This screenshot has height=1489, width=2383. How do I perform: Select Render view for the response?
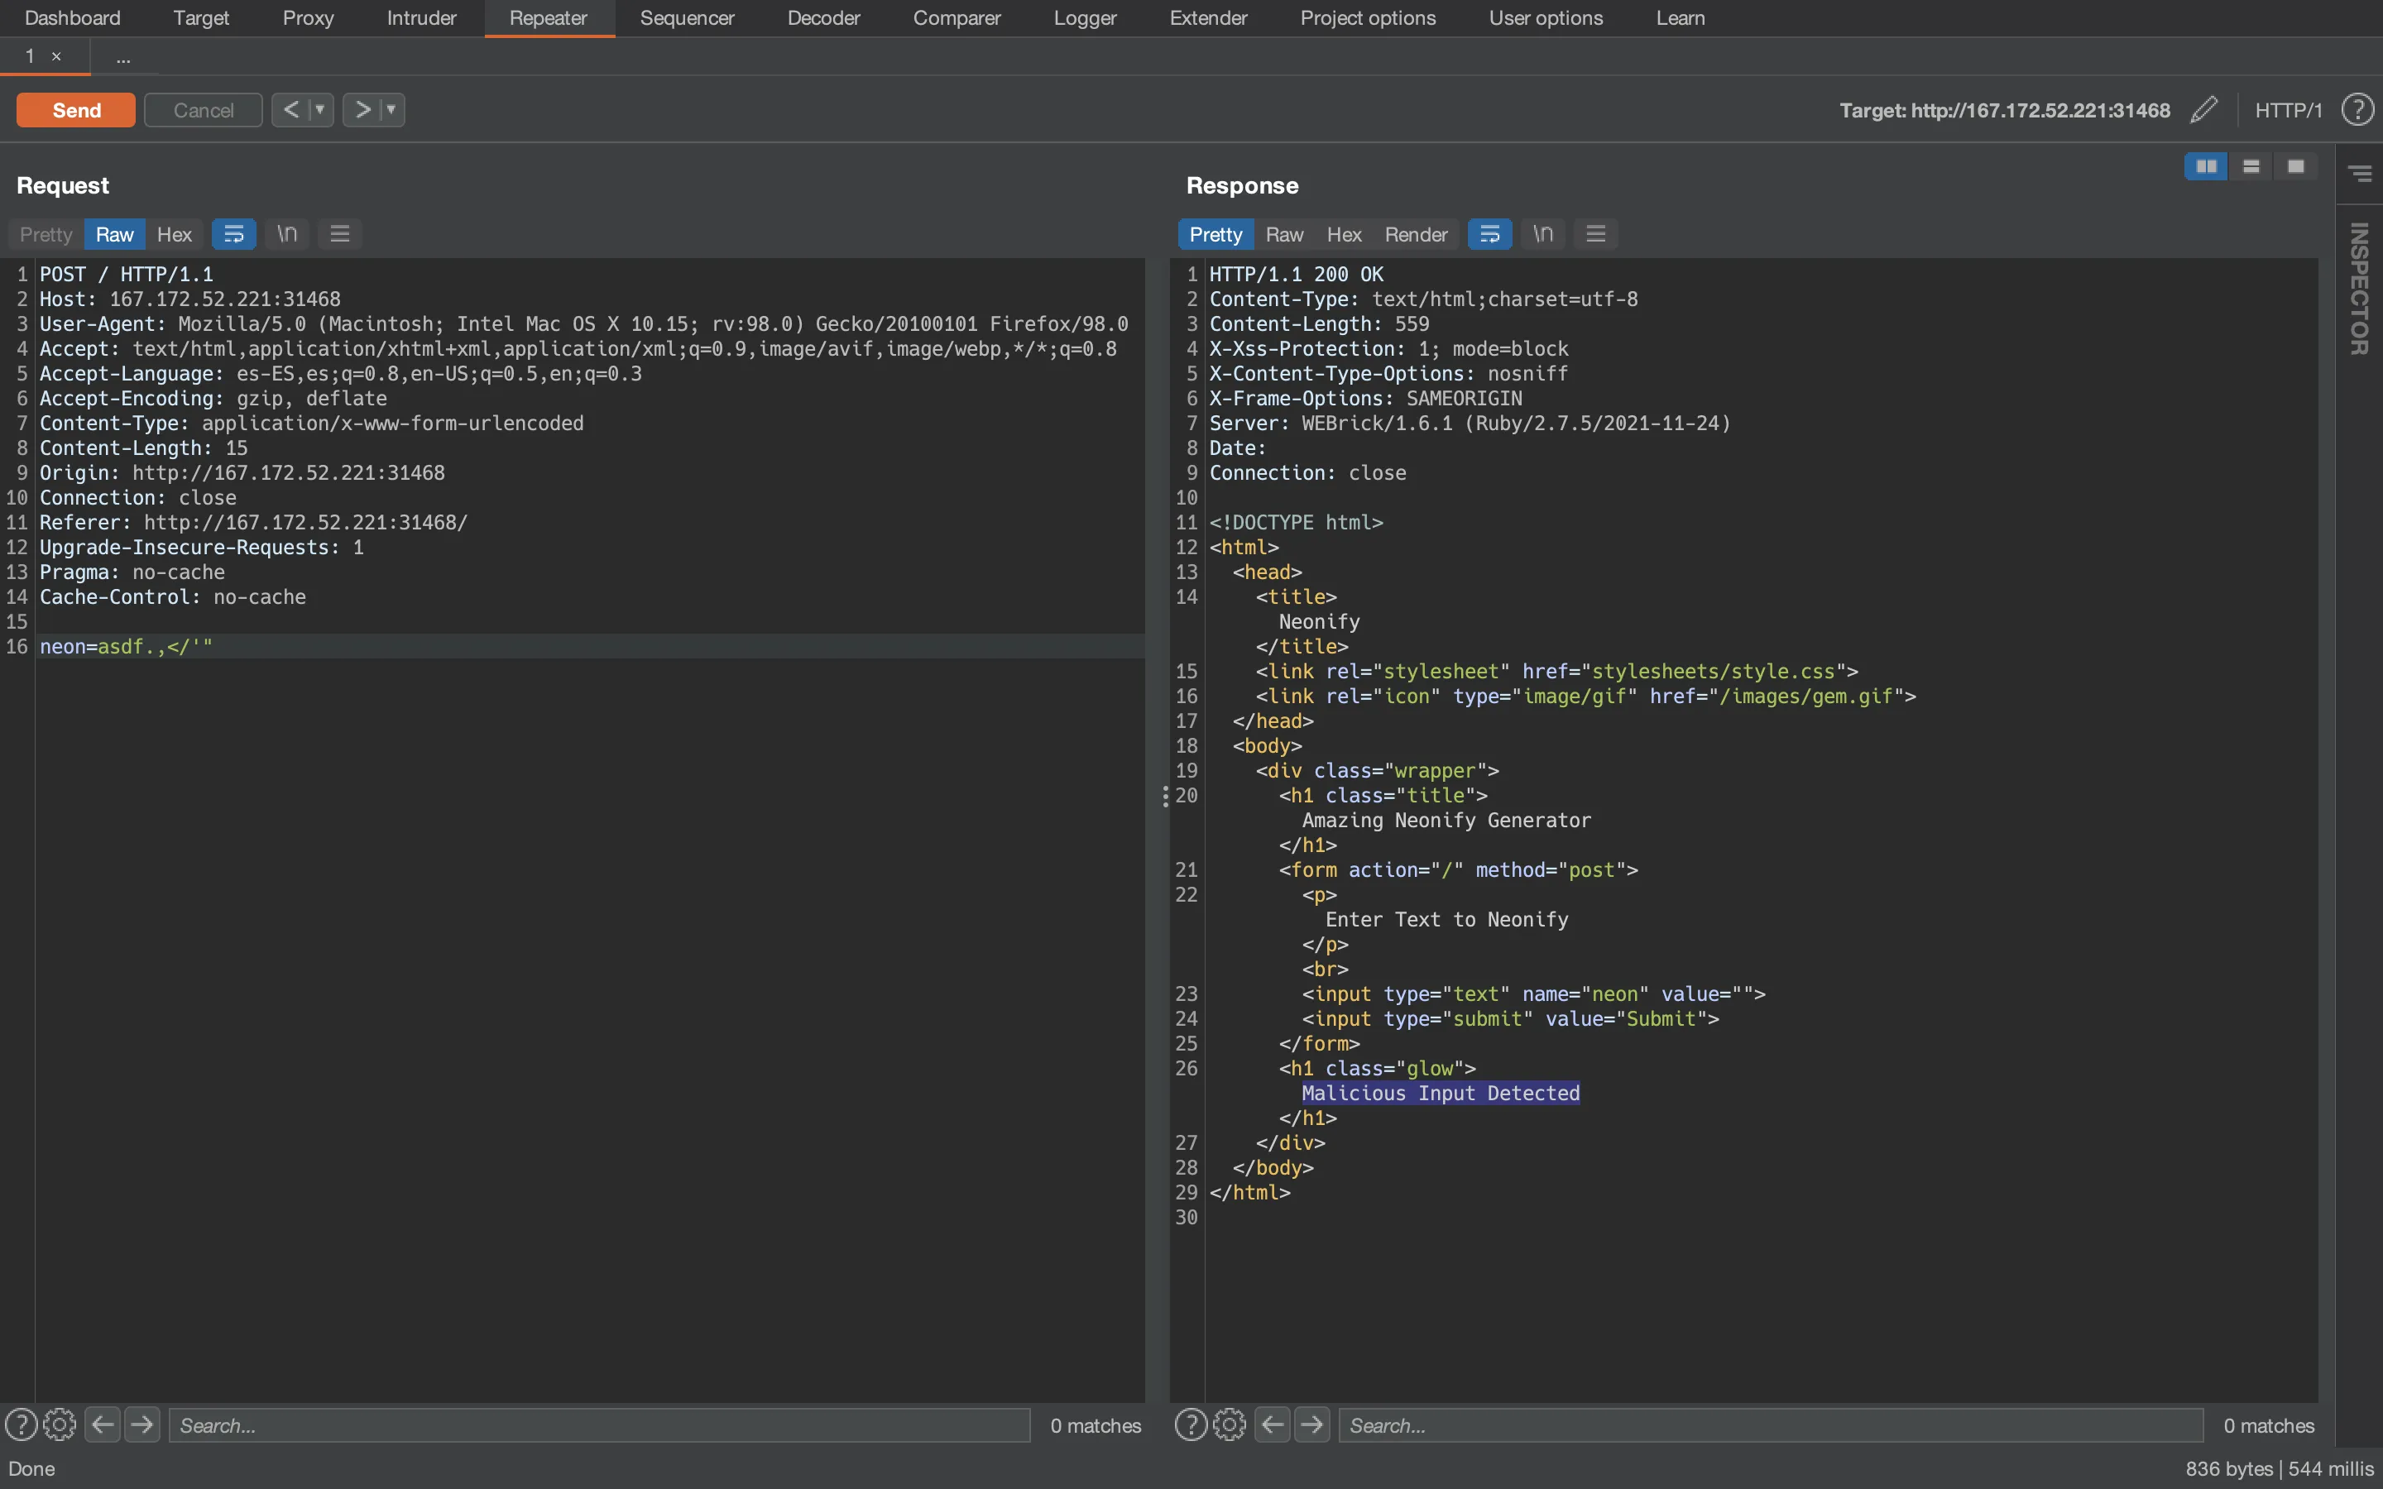pos(1416,234)
